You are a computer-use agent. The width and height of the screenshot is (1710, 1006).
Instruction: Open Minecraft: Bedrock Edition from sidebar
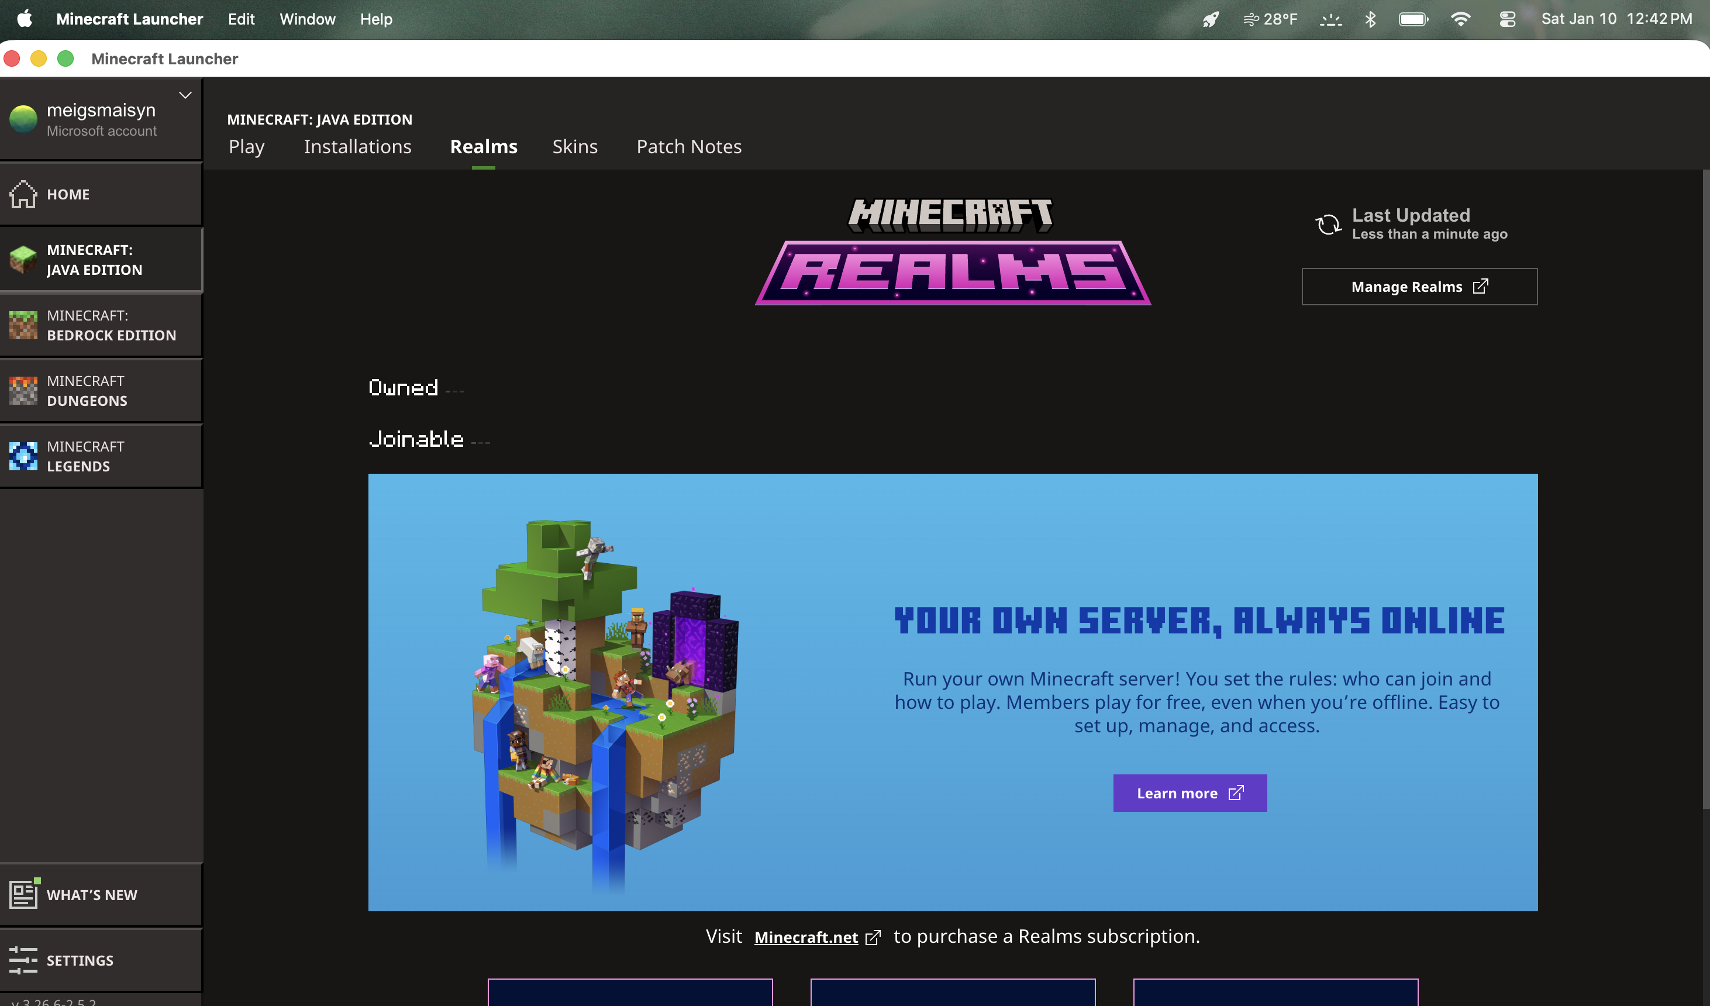click(x=102, y=325)
